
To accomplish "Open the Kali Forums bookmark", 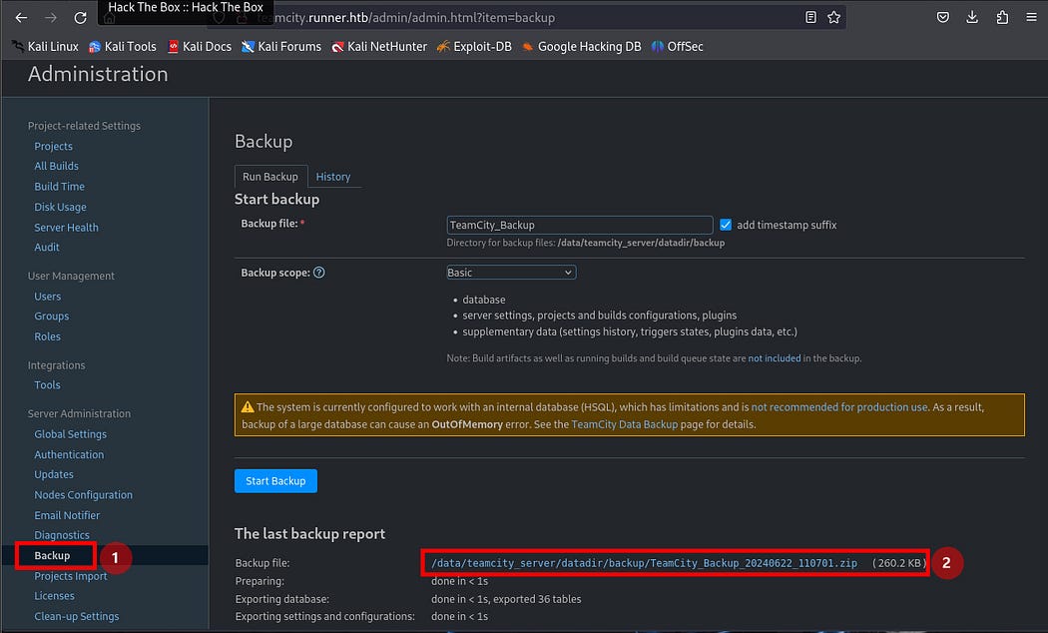I will click(x=281, y=46).
